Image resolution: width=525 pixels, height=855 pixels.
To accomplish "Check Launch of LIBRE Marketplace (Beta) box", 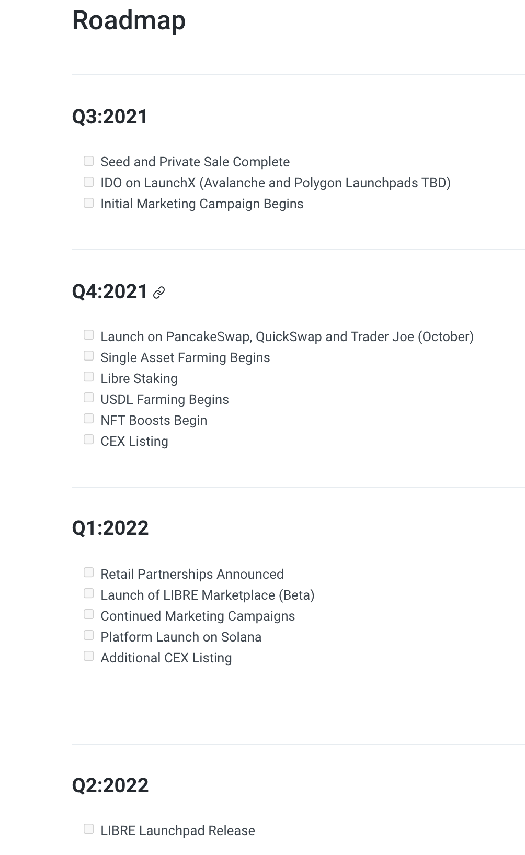I will pyautogui.click(x=89, y=594).
